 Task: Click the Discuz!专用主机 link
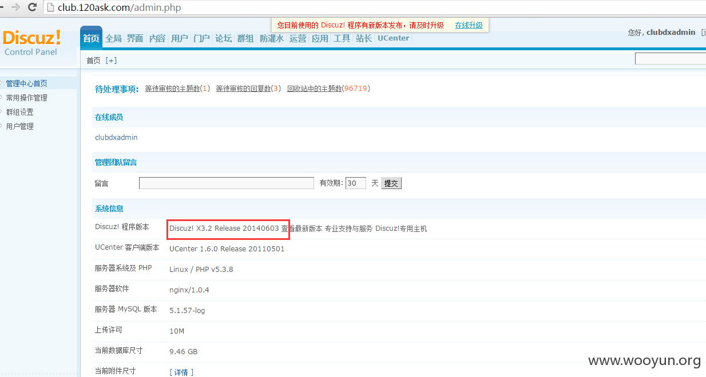point(401,228)
